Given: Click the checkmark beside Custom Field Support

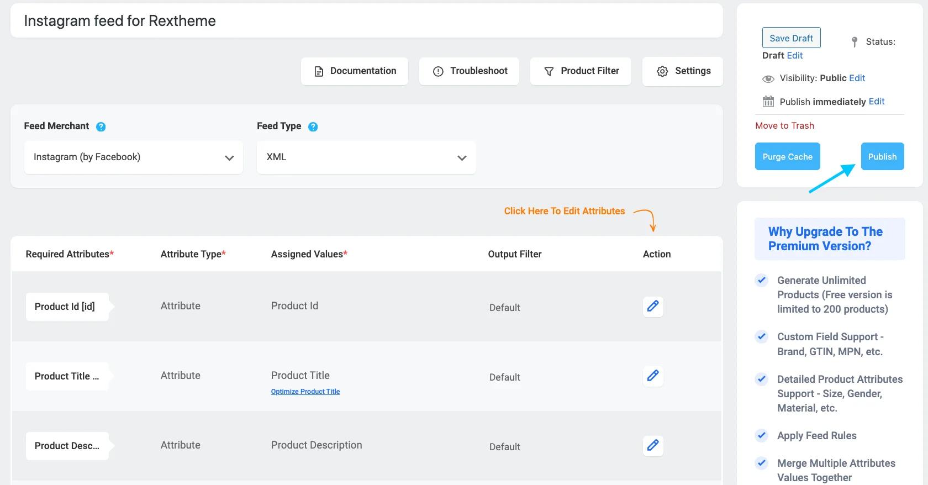Looking at the screenshot, I should (x=762, y=336).
